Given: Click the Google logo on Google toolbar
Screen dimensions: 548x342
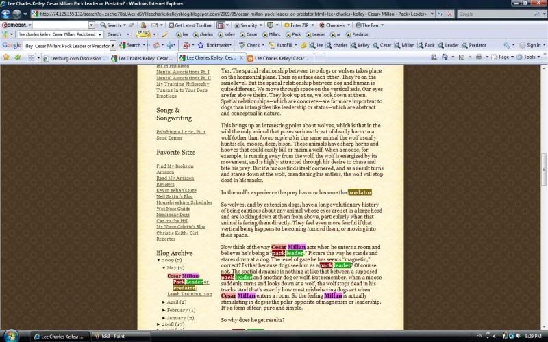Looking at the screenshot, I should point(12,45).
